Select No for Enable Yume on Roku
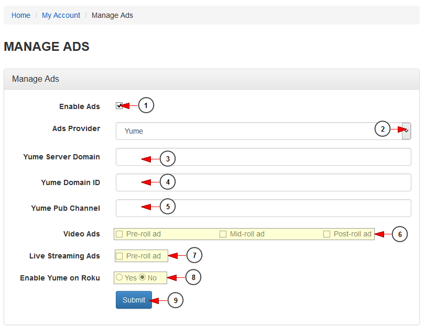Image resolution: width=425 pixels, height=335 pixels. [x=143, y=277]
